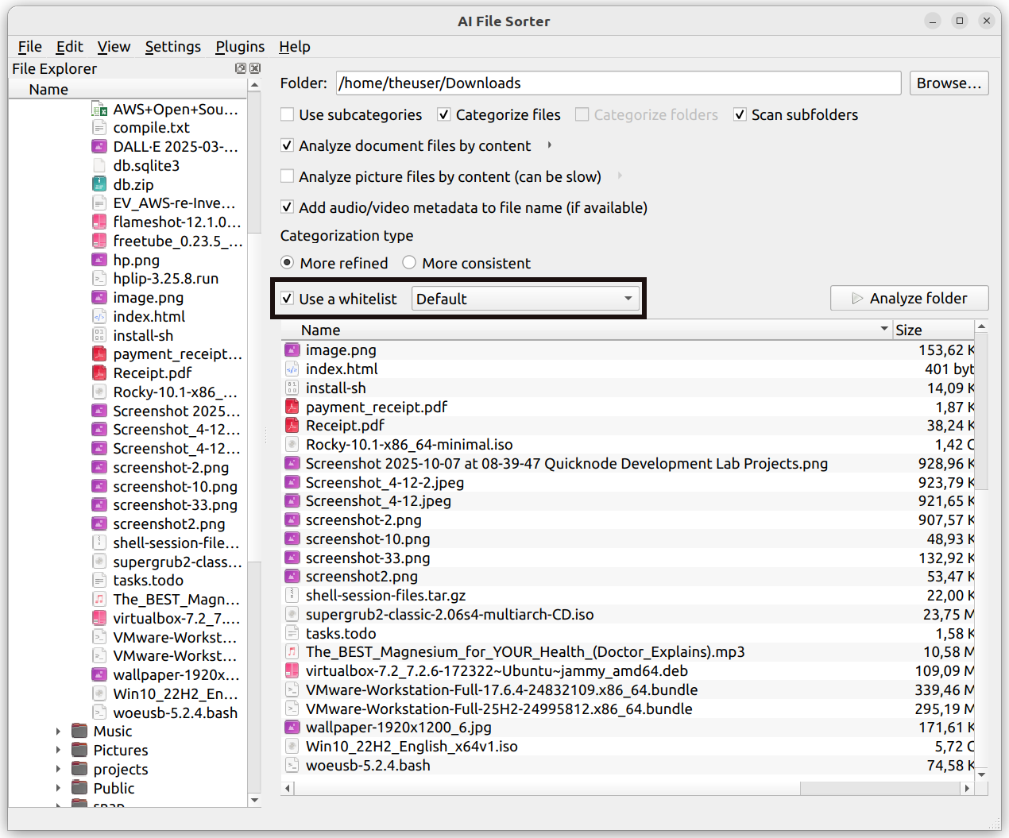
Task: Open the Plugins menu
Action: tap(240, 47)
